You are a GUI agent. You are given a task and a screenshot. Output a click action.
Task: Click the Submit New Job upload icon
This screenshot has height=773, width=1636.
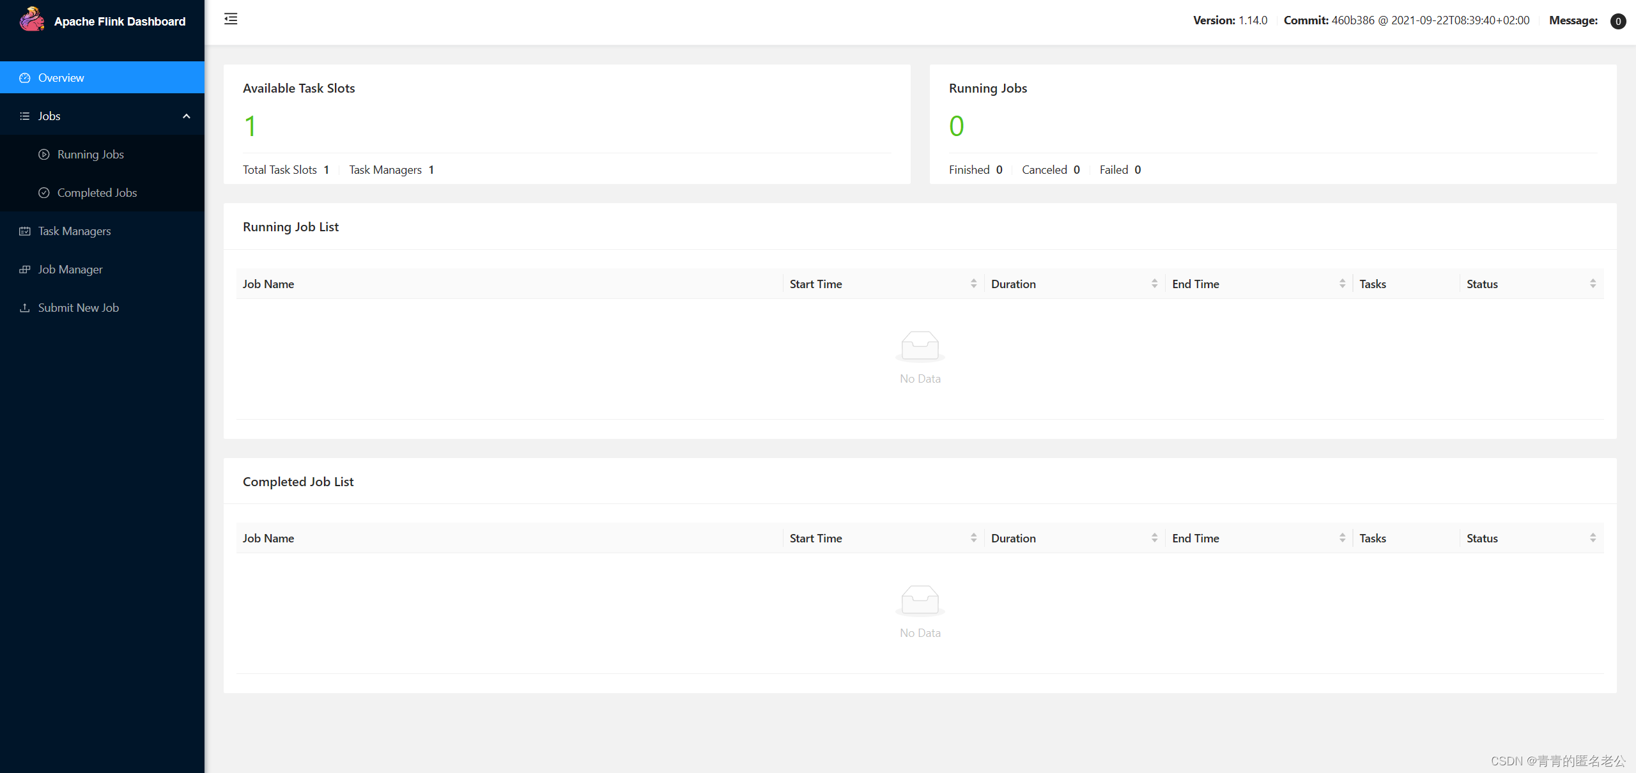coord(25,308)
